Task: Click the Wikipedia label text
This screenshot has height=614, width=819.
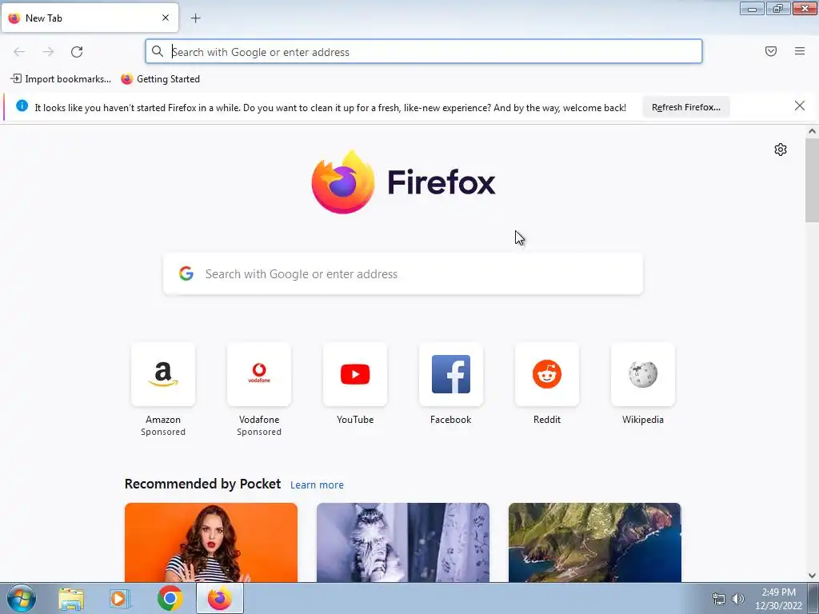Action: click(x=643, y=420)
